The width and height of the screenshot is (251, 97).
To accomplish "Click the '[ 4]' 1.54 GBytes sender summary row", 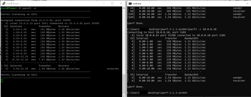I will tap(184, 78).
